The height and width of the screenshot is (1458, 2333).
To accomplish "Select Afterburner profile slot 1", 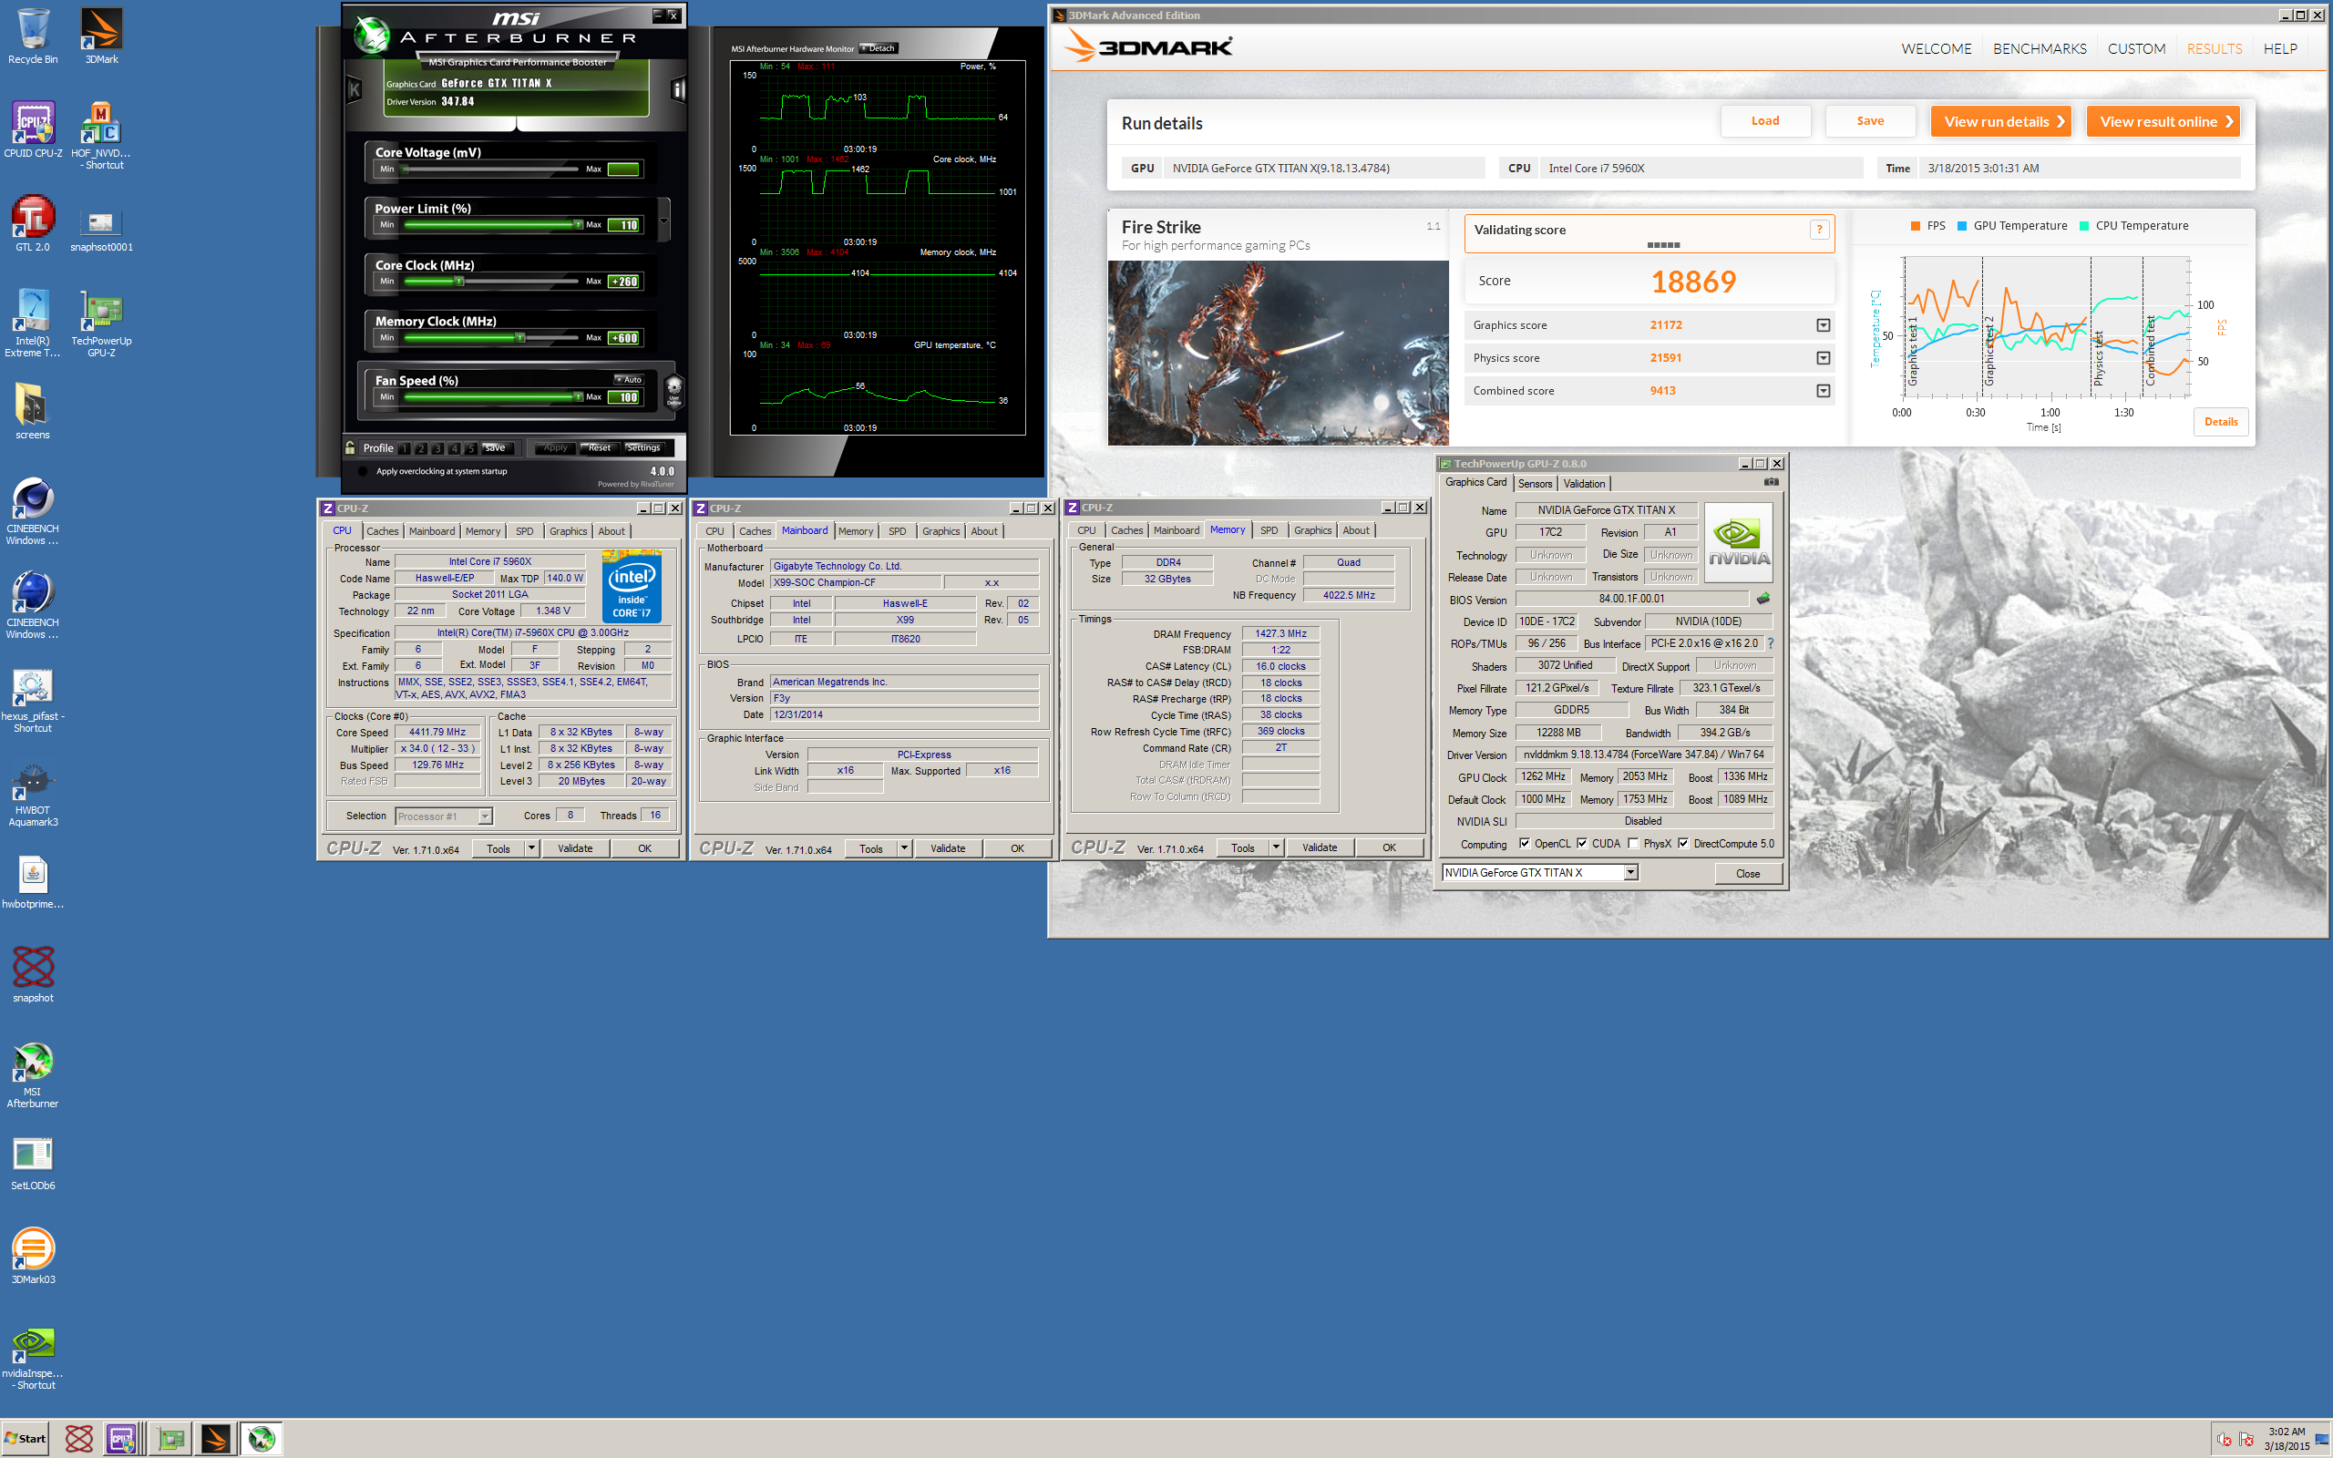I will (x=405, y=448).
